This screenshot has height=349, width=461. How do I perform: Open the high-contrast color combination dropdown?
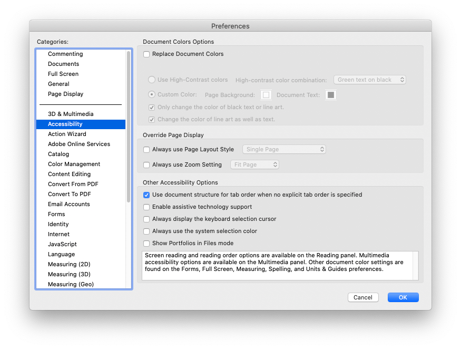[369, 80]
